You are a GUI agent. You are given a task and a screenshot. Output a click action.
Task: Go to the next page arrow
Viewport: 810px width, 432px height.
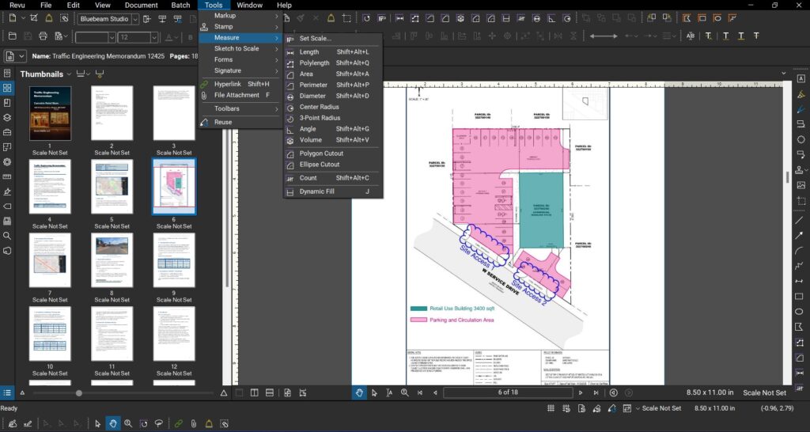(x=580, y=392)
